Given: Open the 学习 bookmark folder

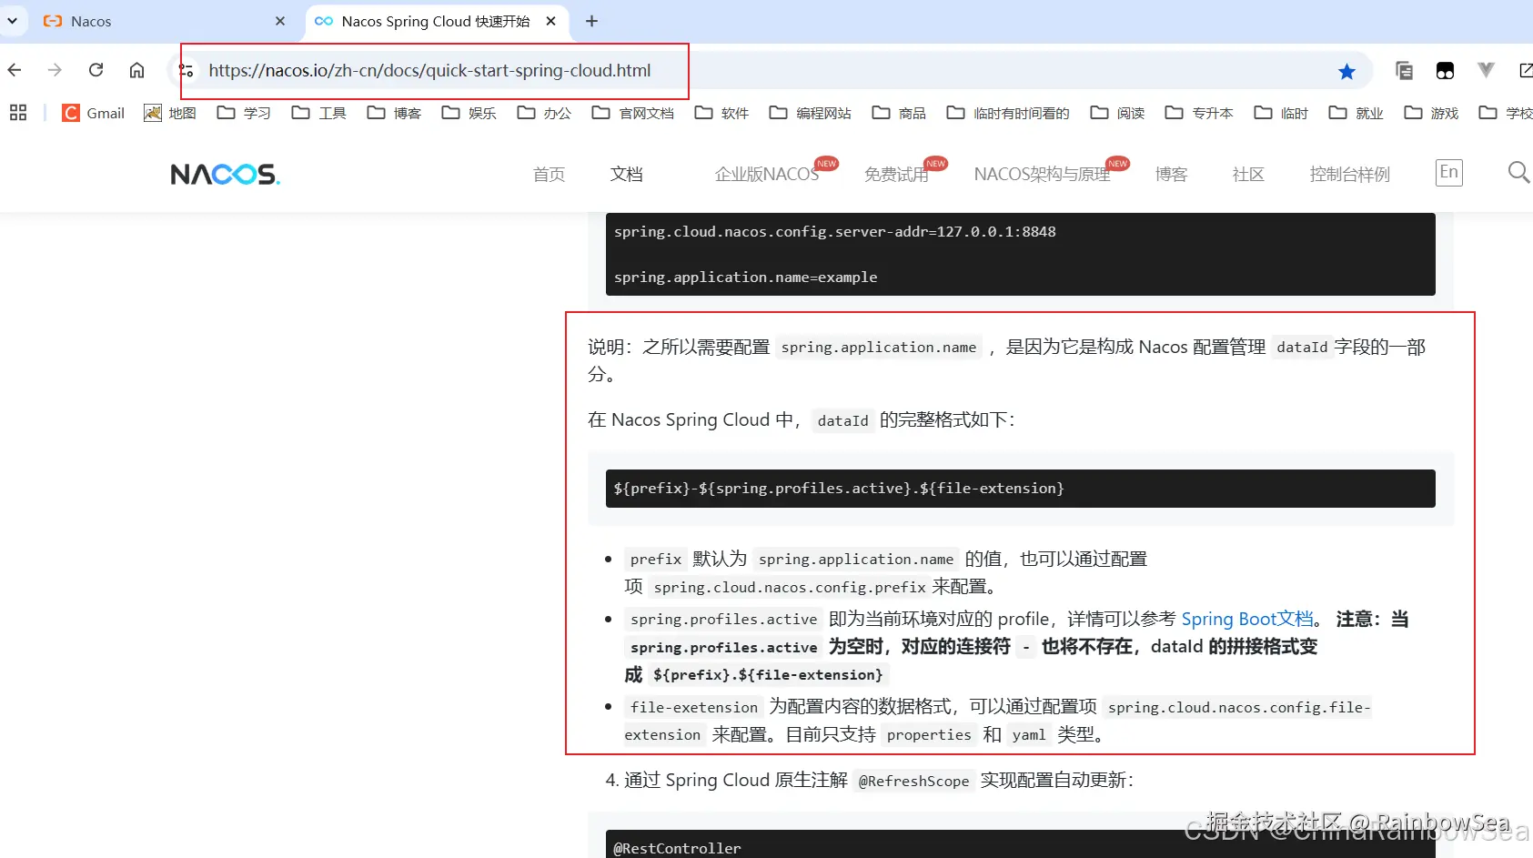Looking at the screenshot, I should tap(244, 113).
